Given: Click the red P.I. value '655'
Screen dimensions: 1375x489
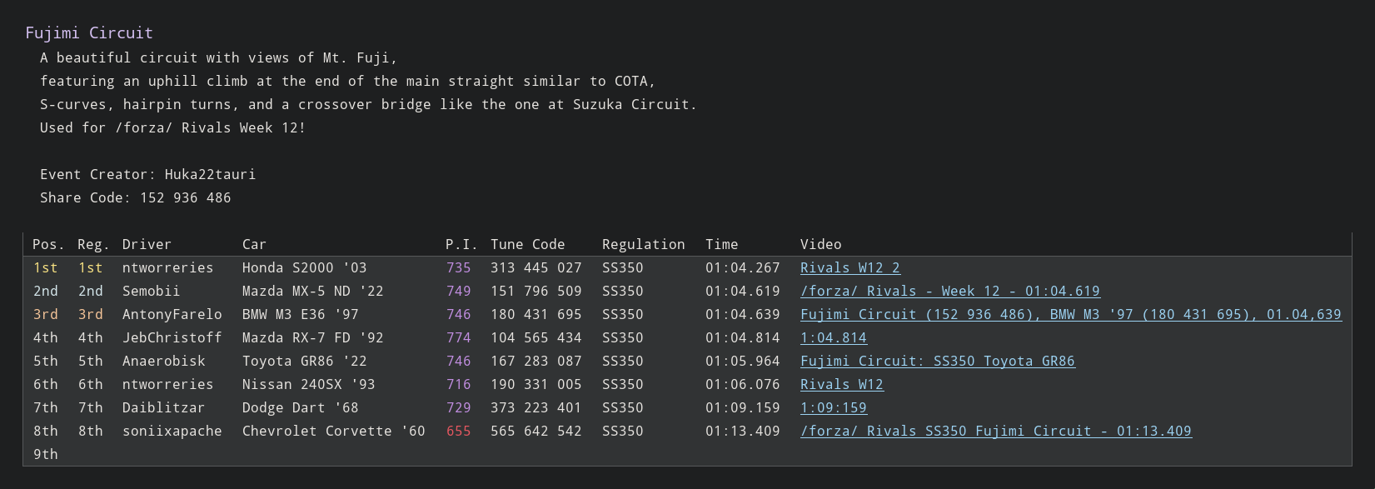Looking at the screenshot, I should pyautogui.click(x=458, y=431).
